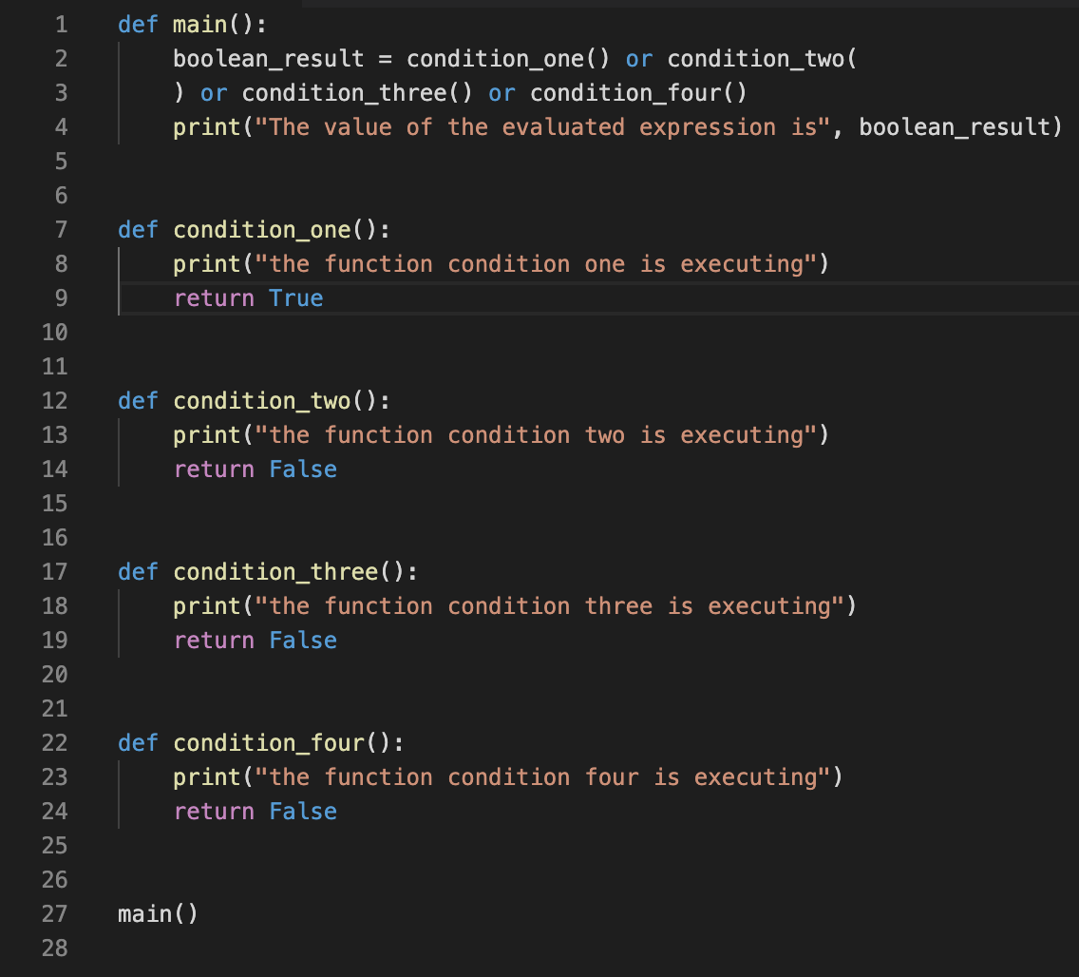
Task: Click the 'return False' in condition_two
Action: tap(255, 469)
